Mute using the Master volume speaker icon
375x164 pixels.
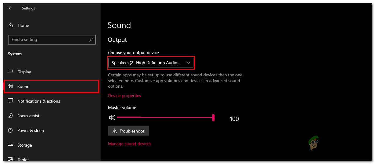pos(112,118)
